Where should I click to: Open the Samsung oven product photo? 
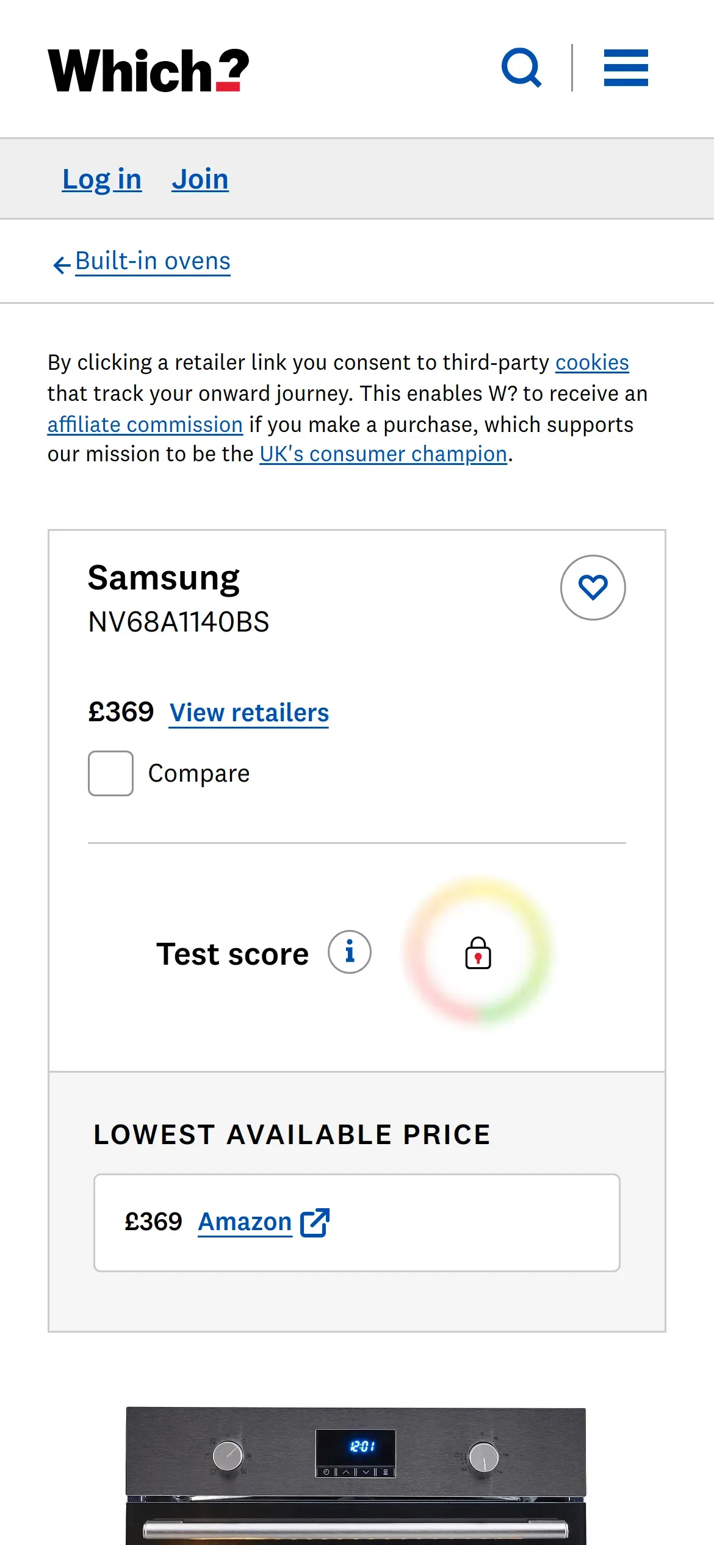(x=356, y=1475)
